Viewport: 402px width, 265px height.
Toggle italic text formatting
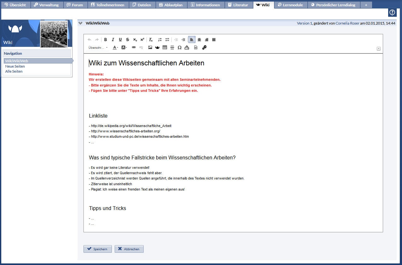click(113, 40)
